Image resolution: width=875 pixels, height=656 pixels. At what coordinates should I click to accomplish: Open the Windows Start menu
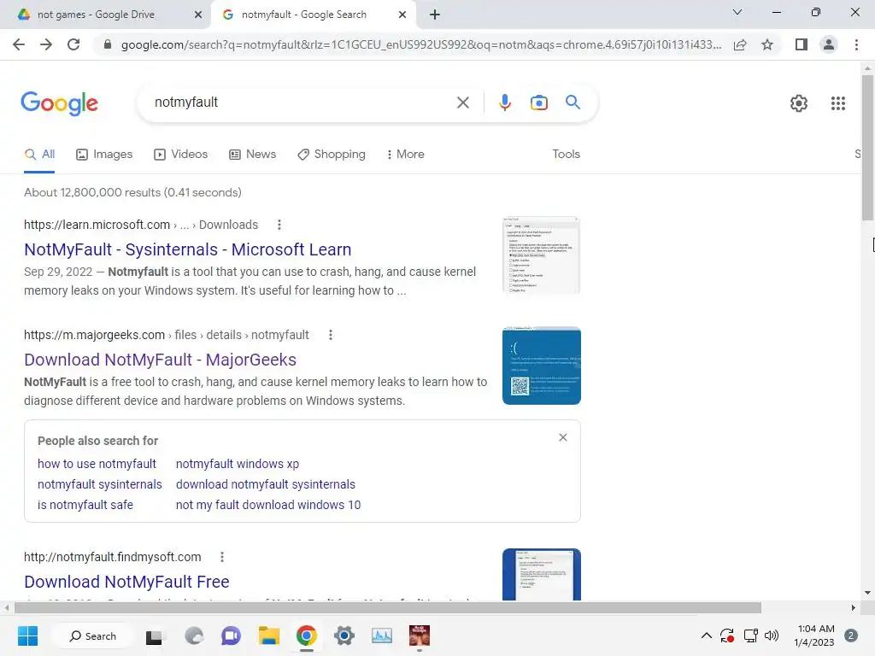pyautogui.click(x=27, y=635)
